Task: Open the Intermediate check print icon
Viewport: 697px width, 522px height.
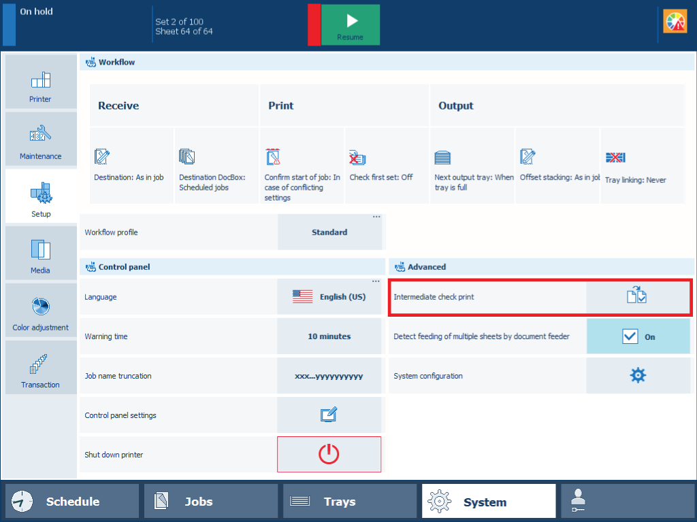Action: click(x=637, y=297)
